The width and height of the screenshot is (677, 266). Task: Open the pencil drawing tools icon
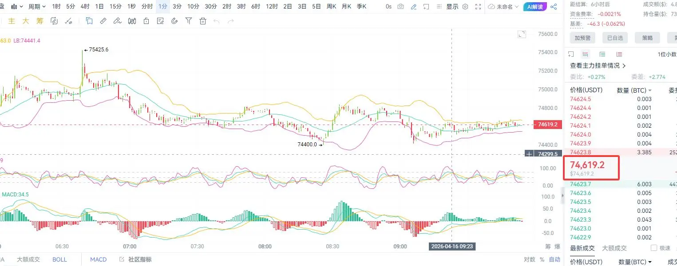click(414, 7)
